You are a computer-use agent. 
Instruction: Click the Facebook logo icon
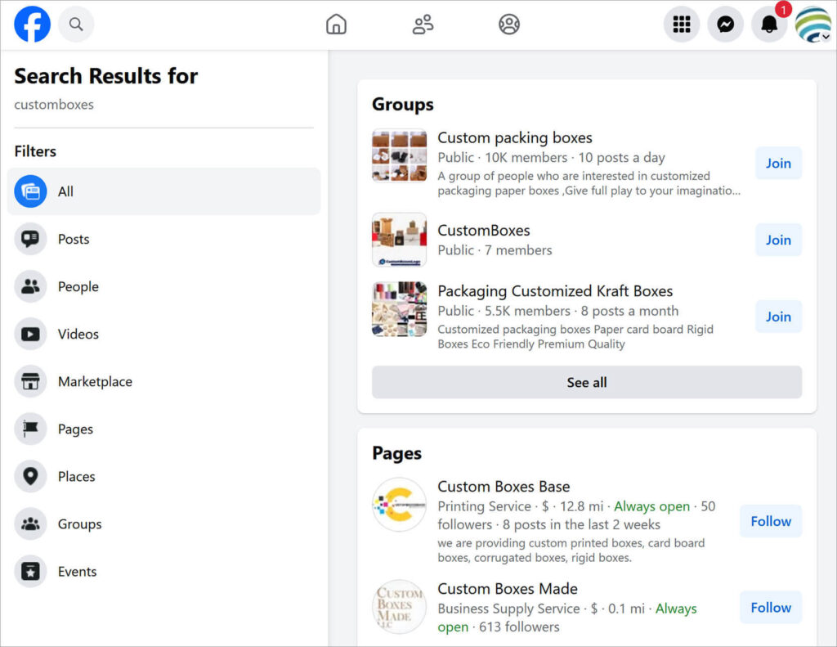click(33, 25)
